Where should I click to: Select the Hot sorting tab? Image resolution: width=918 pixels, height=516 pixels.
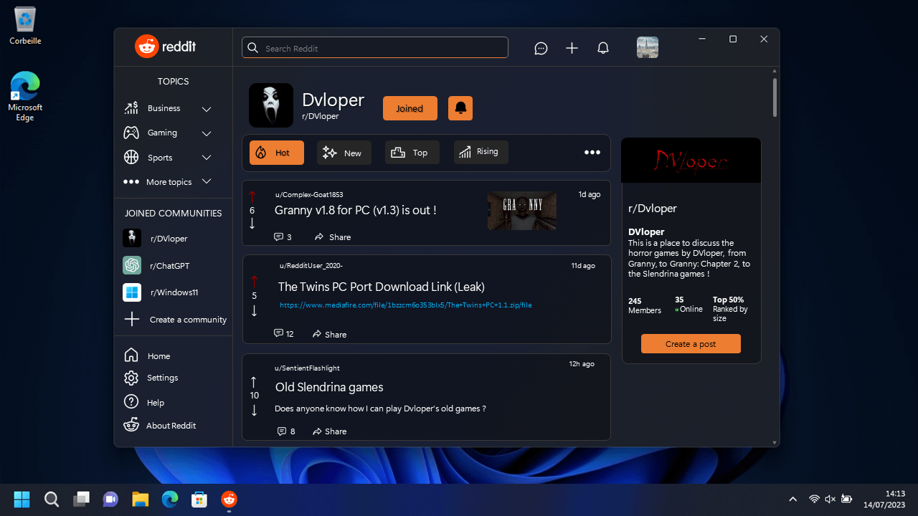coord(277,153)
